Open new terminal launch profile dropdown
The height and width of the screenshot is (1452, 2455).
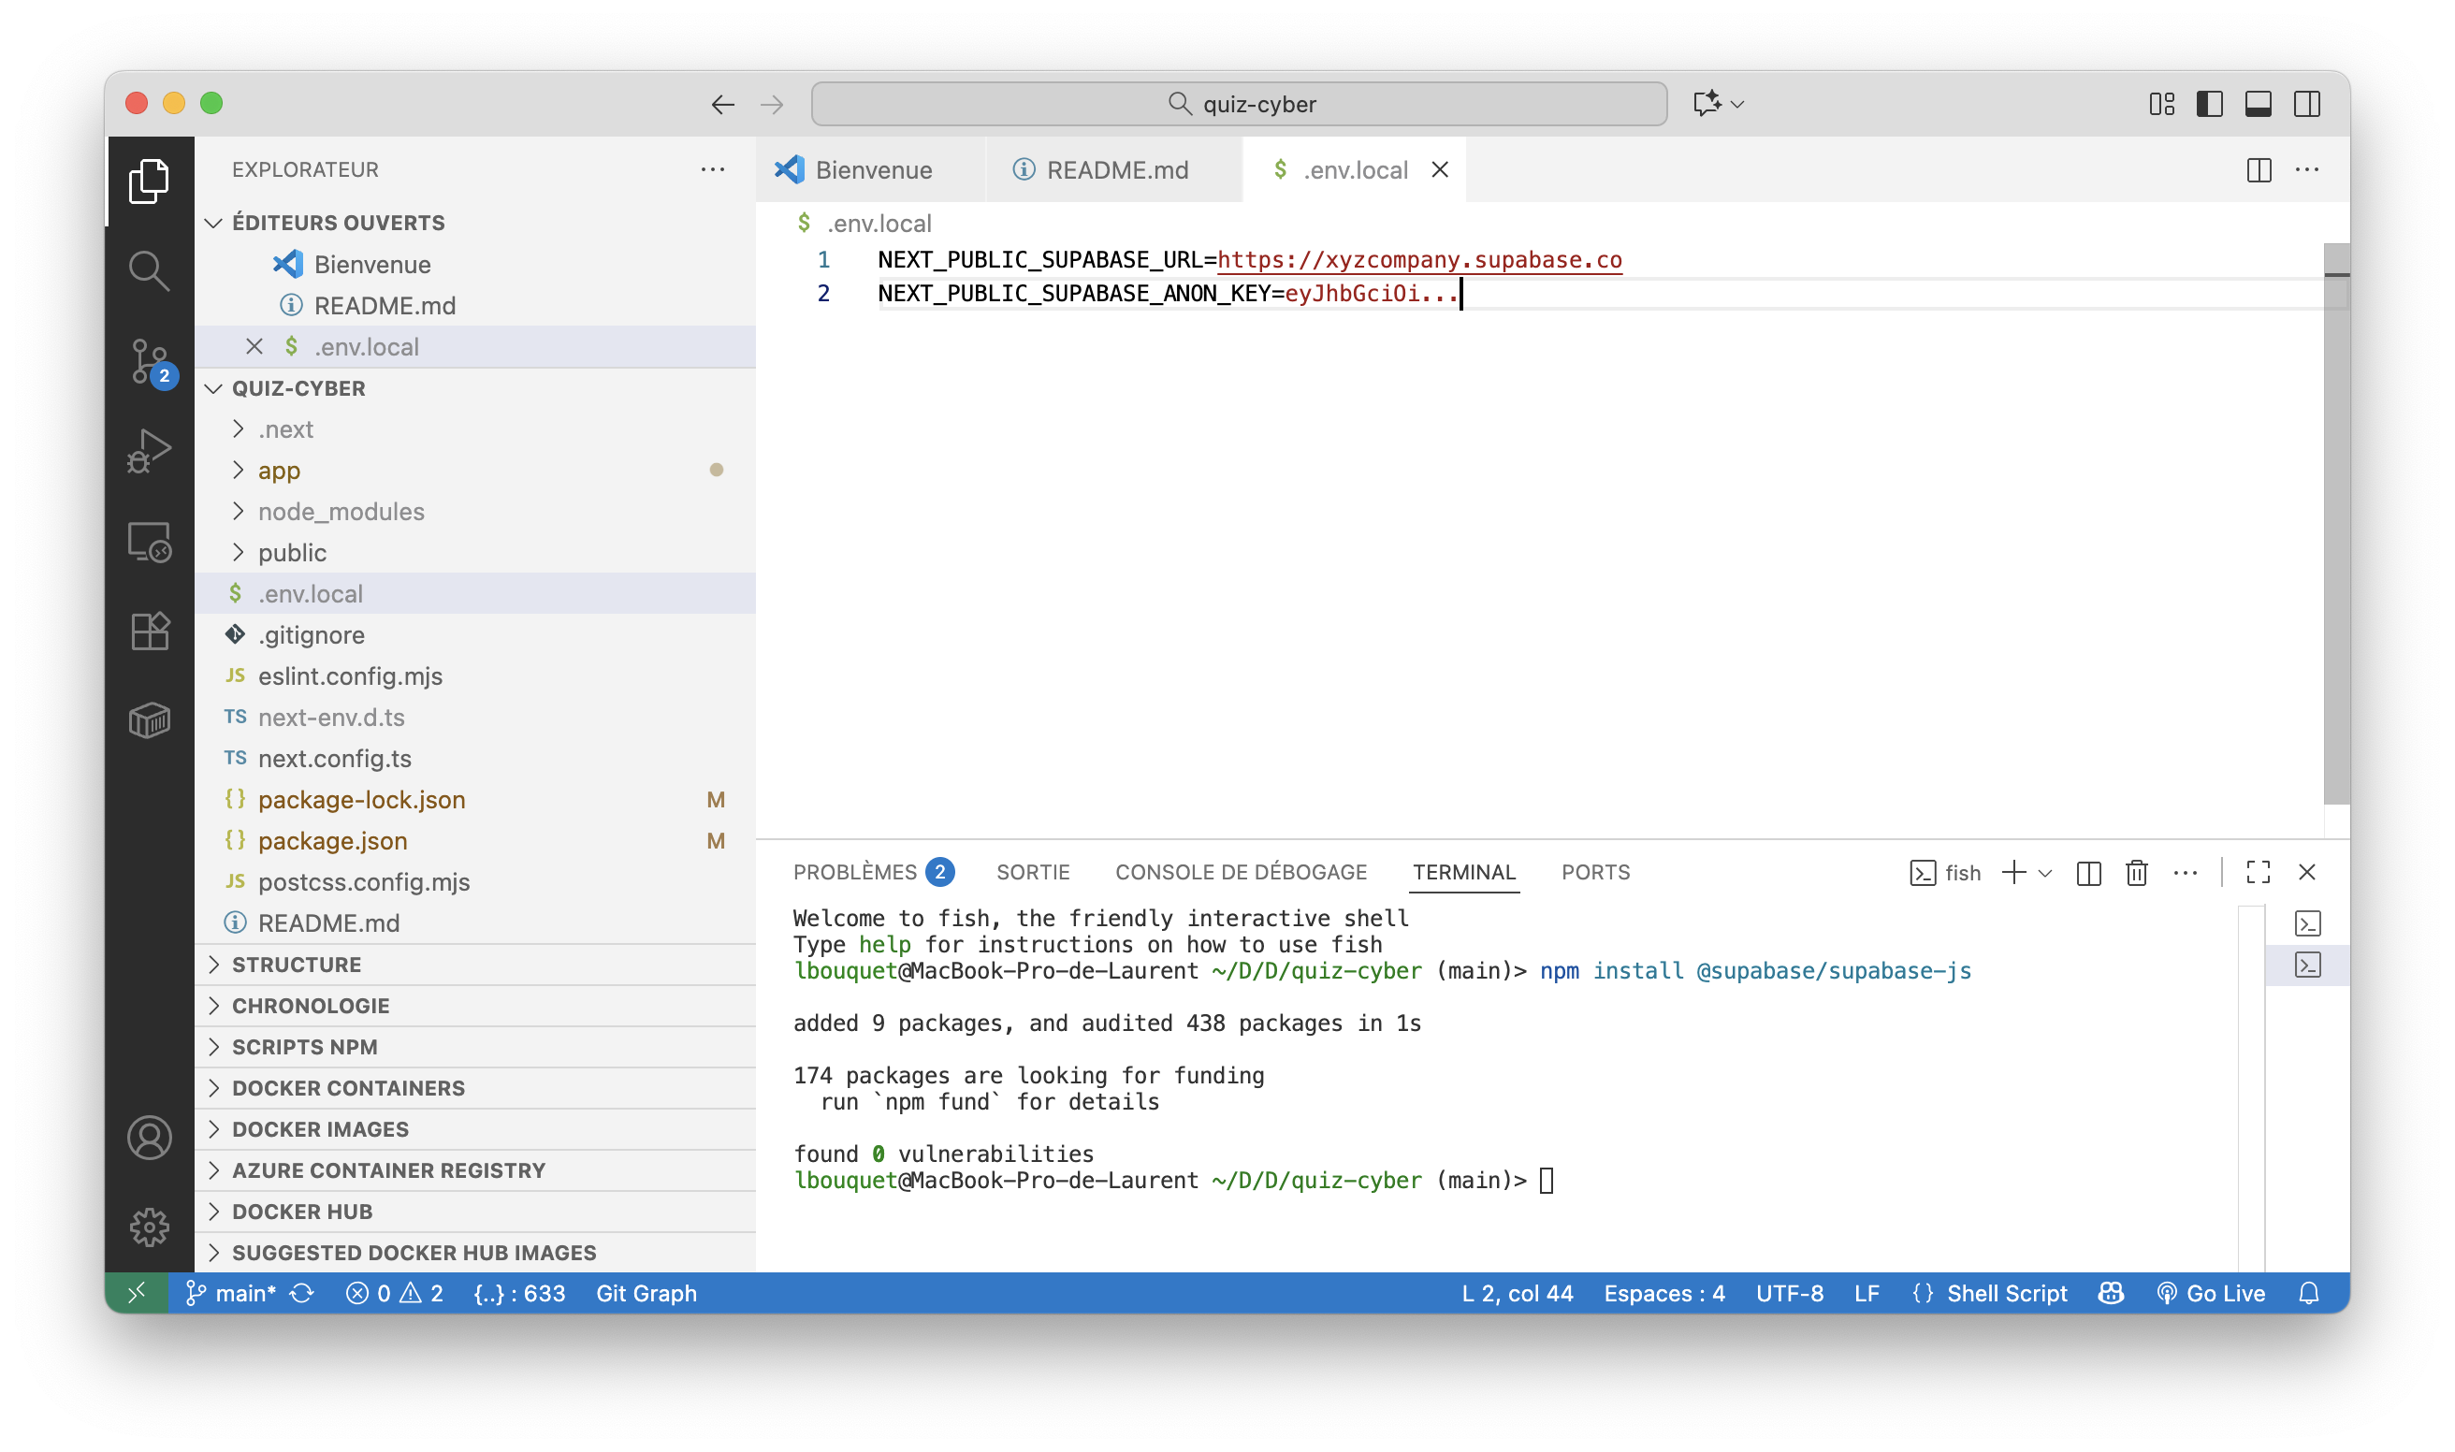(2045, 872)
